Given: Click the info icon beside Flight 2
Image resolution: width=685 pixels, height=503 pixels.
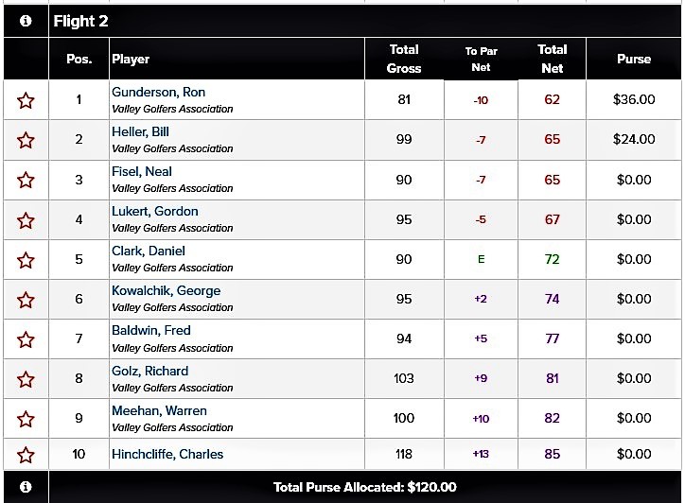Looking at the screenshot, I should click(26, 21).
